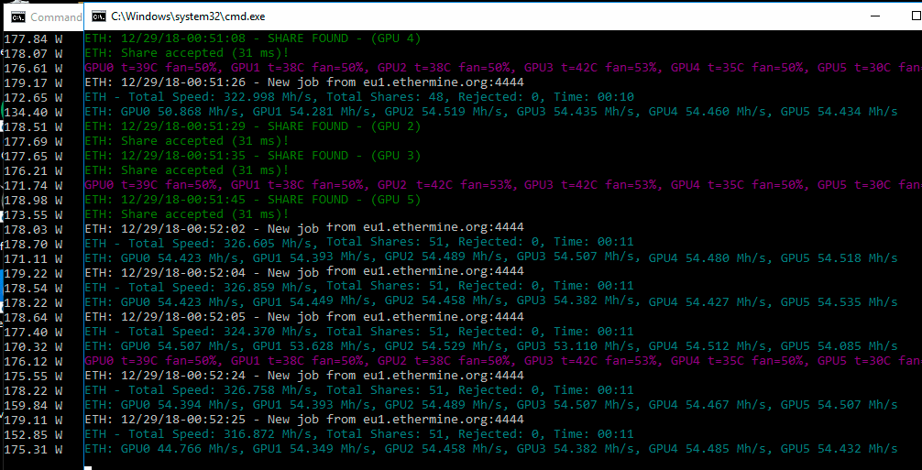Screen dimensions: 922x470
Task: Click 175.31 W in the left window
Action: pyautogui.click(x=34, y=450)
